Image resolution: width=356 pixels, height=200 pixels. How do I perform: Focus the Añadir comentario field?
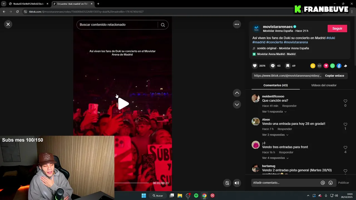(285, 183)
